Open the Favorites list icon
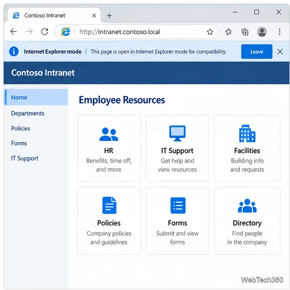This screenshot has height=290, width=290. (228, 32)
